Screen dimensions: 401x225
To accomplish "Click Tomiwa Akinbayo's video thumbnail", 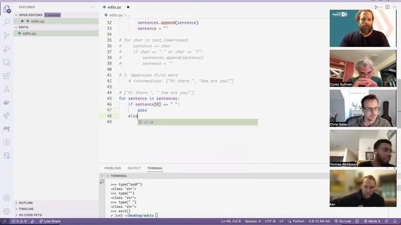I will [363, 148].
